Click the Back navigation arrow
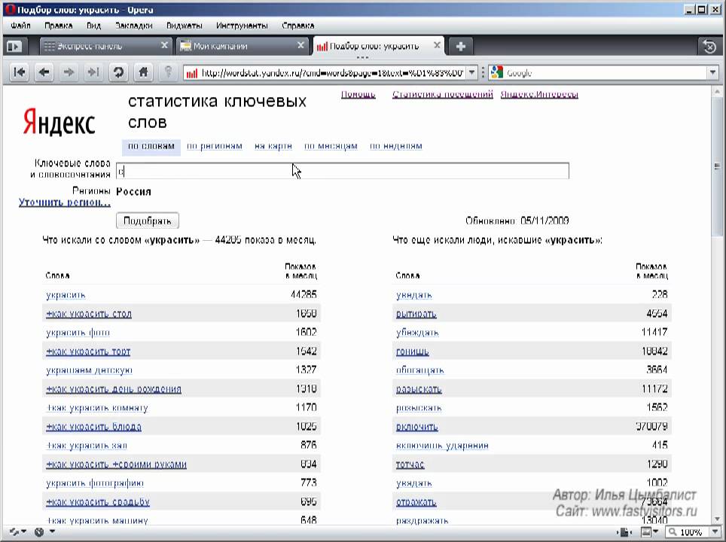 point(44,72)
